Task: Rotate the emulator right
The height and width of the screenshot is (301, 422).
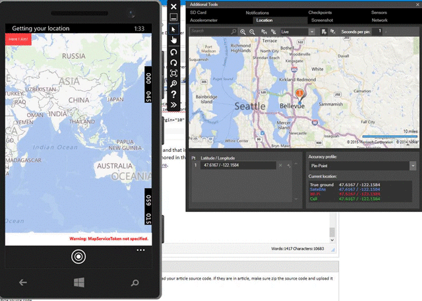Action: coord(173,63)
